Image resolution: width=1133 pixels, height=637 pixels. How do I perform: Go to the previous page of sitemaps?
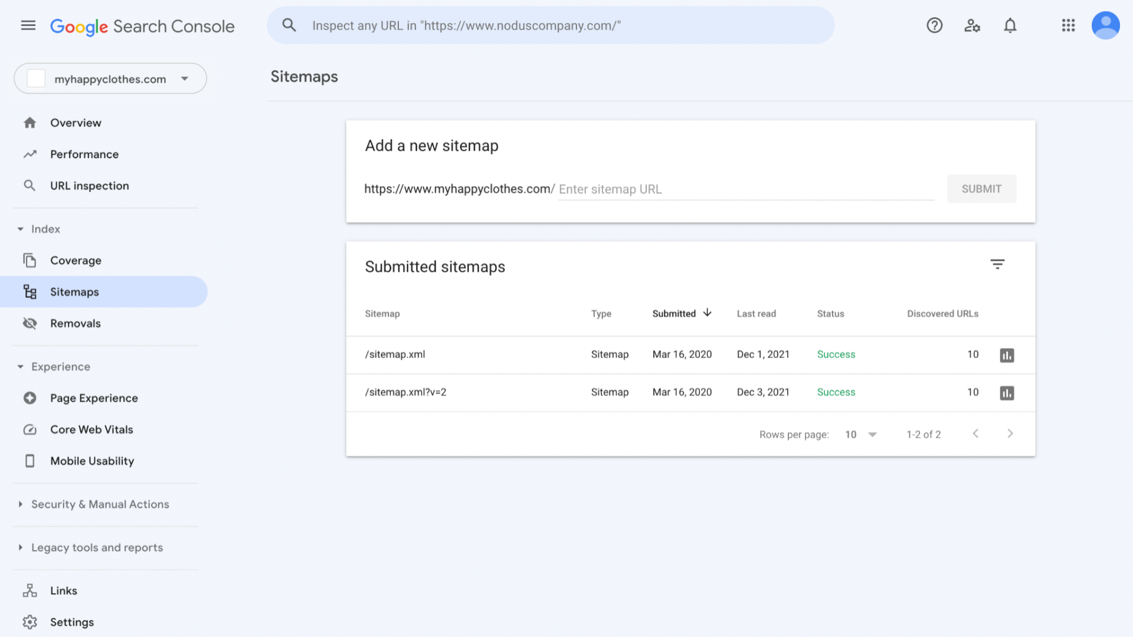pos(975,434)
